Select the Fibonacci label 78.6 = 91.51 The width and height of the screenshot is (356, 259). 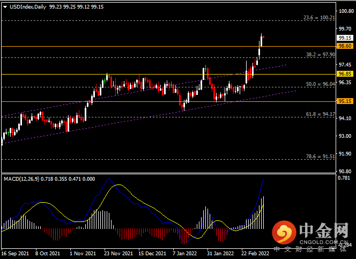(321, 157)
